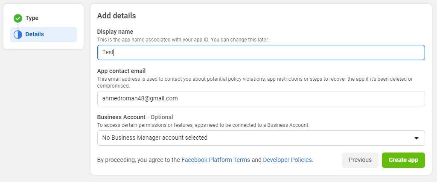Click into the App contact email field
Viewport: 437px width, 182px height.
click(261, 98)
